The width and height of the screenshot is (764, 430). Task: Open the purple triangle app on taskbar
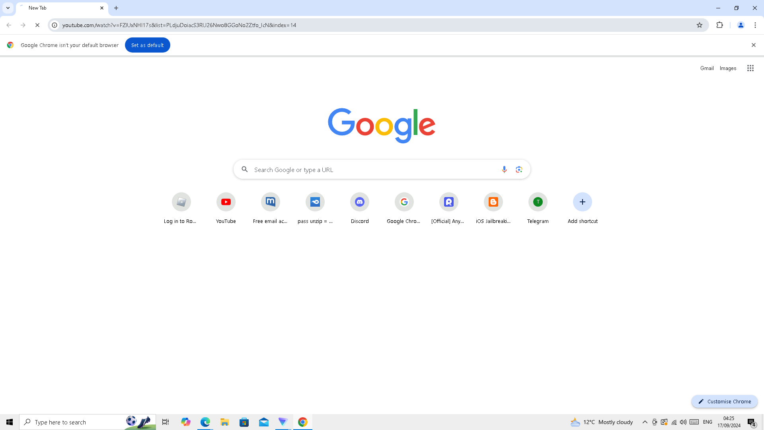283,422
